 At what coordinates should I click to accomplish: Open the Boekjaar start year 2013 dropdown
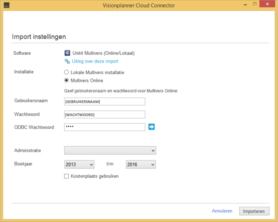click(79, 164)
